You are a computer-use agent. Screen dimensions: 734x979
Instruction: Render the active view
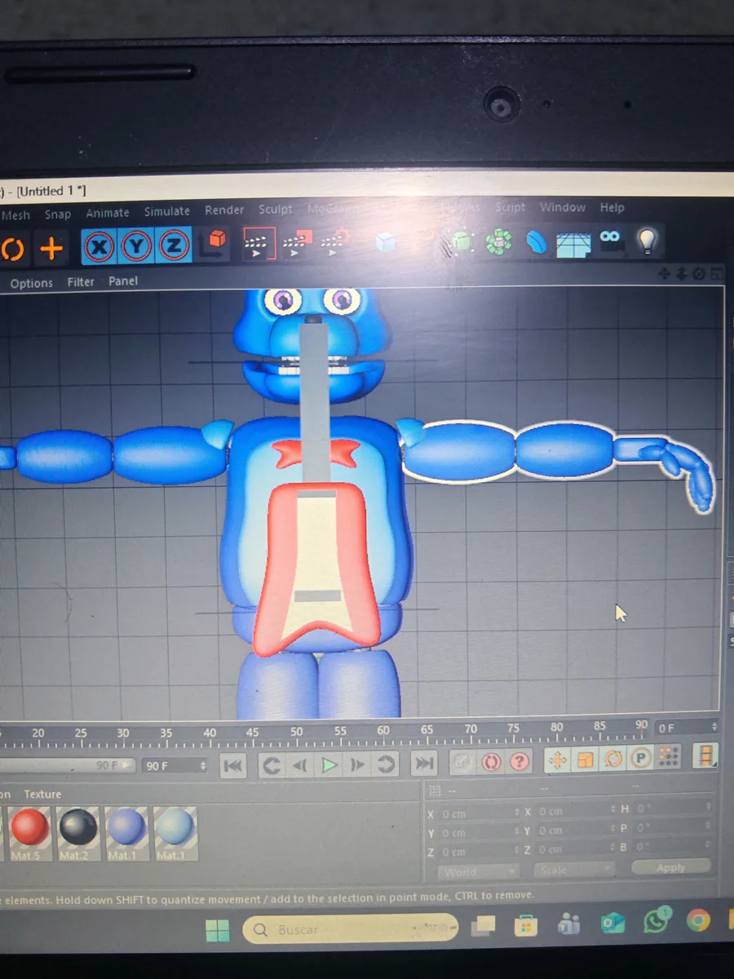coord(258,242)
